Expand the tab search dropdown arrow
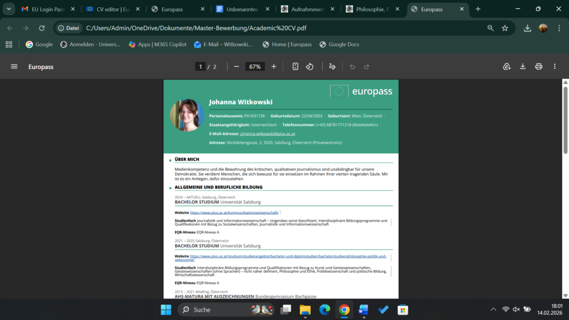 (8, 9)
